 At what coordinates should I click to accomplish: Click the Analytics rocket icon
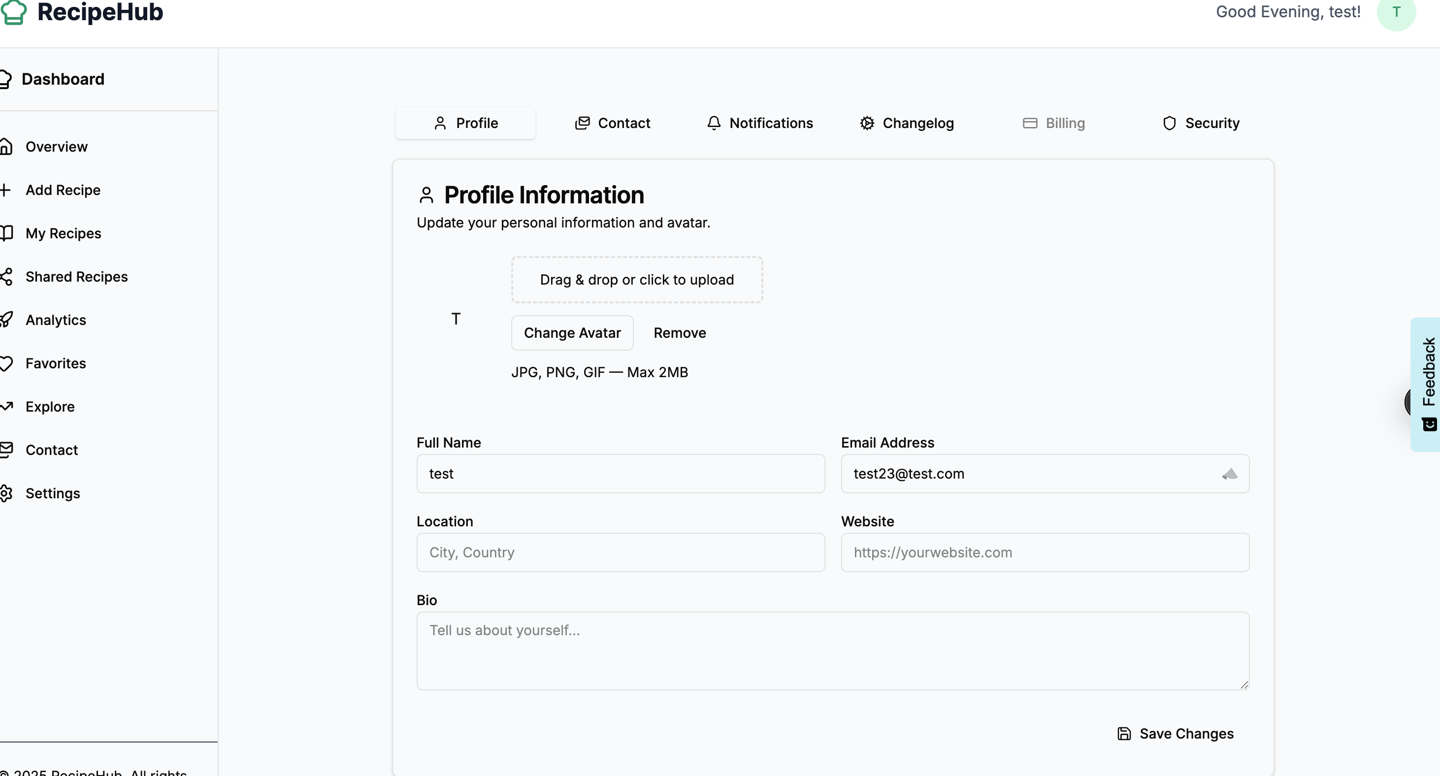tap(6, 320)
